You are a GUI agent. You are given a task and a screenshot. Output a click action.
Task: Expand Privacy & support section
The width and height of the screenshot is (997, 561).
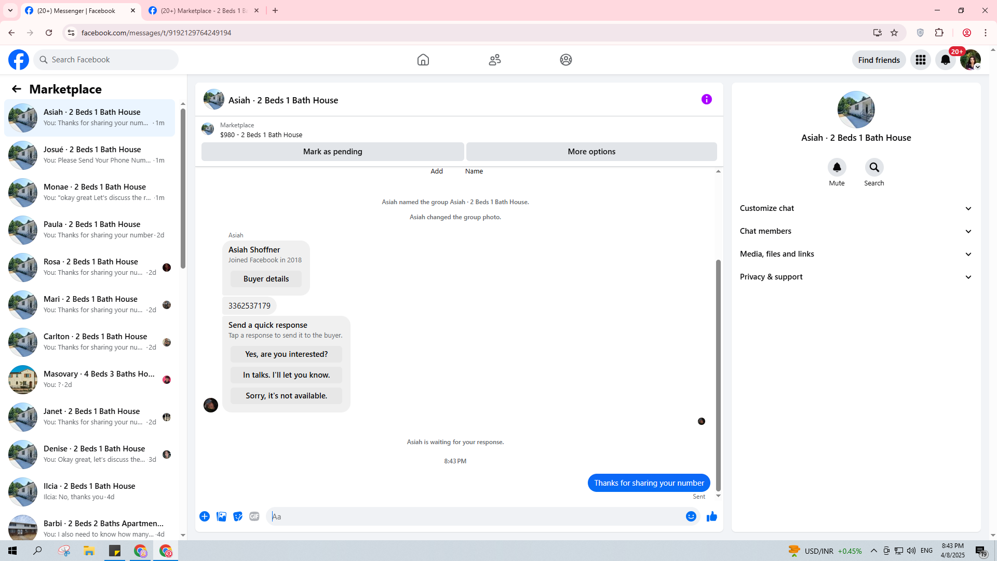coord(855,277)
